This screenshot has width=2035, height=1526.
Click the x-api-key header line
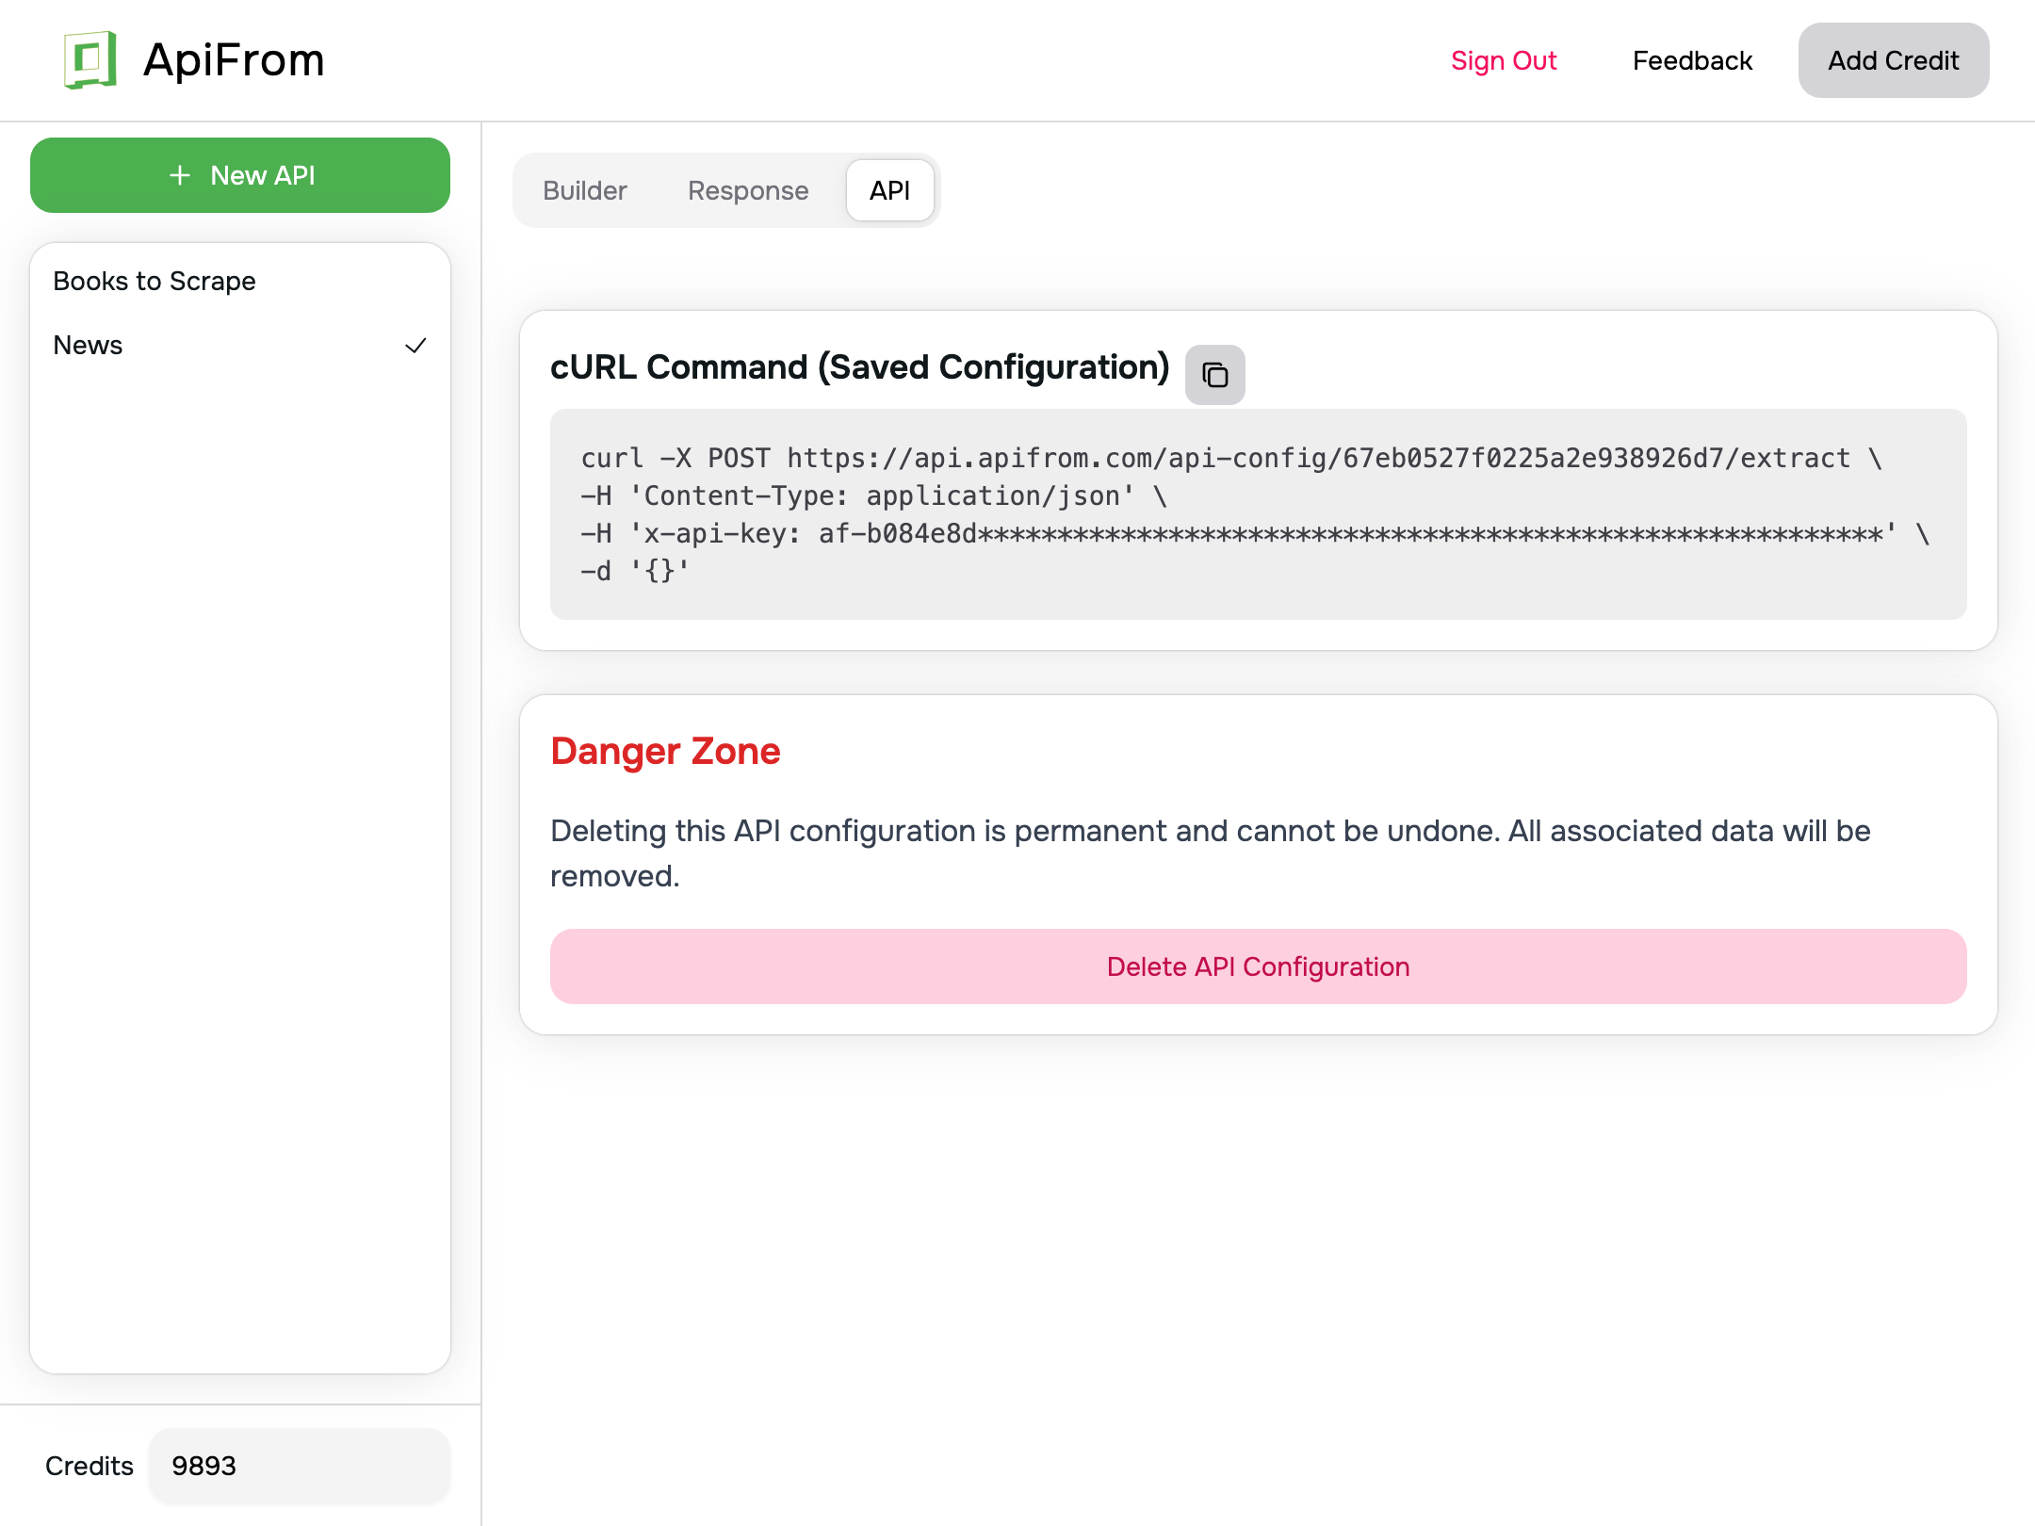coord(1255,533)
